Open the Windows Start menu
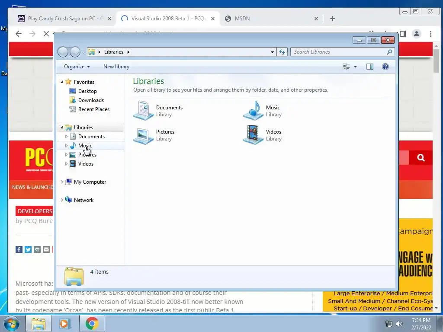Viewport: 443px width, 332px height. tap(12, 323)
